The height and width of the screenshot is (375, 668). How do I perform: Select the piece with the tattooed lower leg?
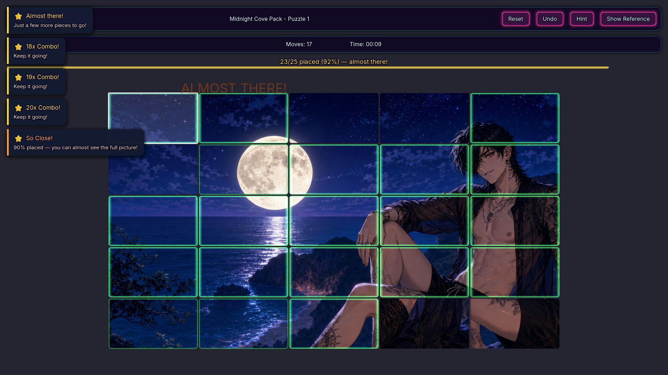point(334,324)
